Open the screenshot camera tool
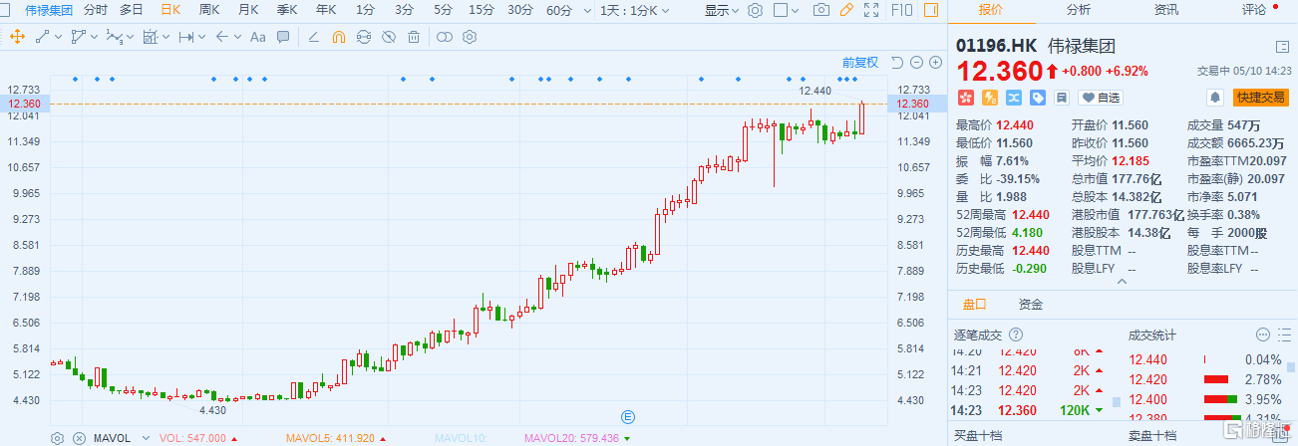 point(820,10)
